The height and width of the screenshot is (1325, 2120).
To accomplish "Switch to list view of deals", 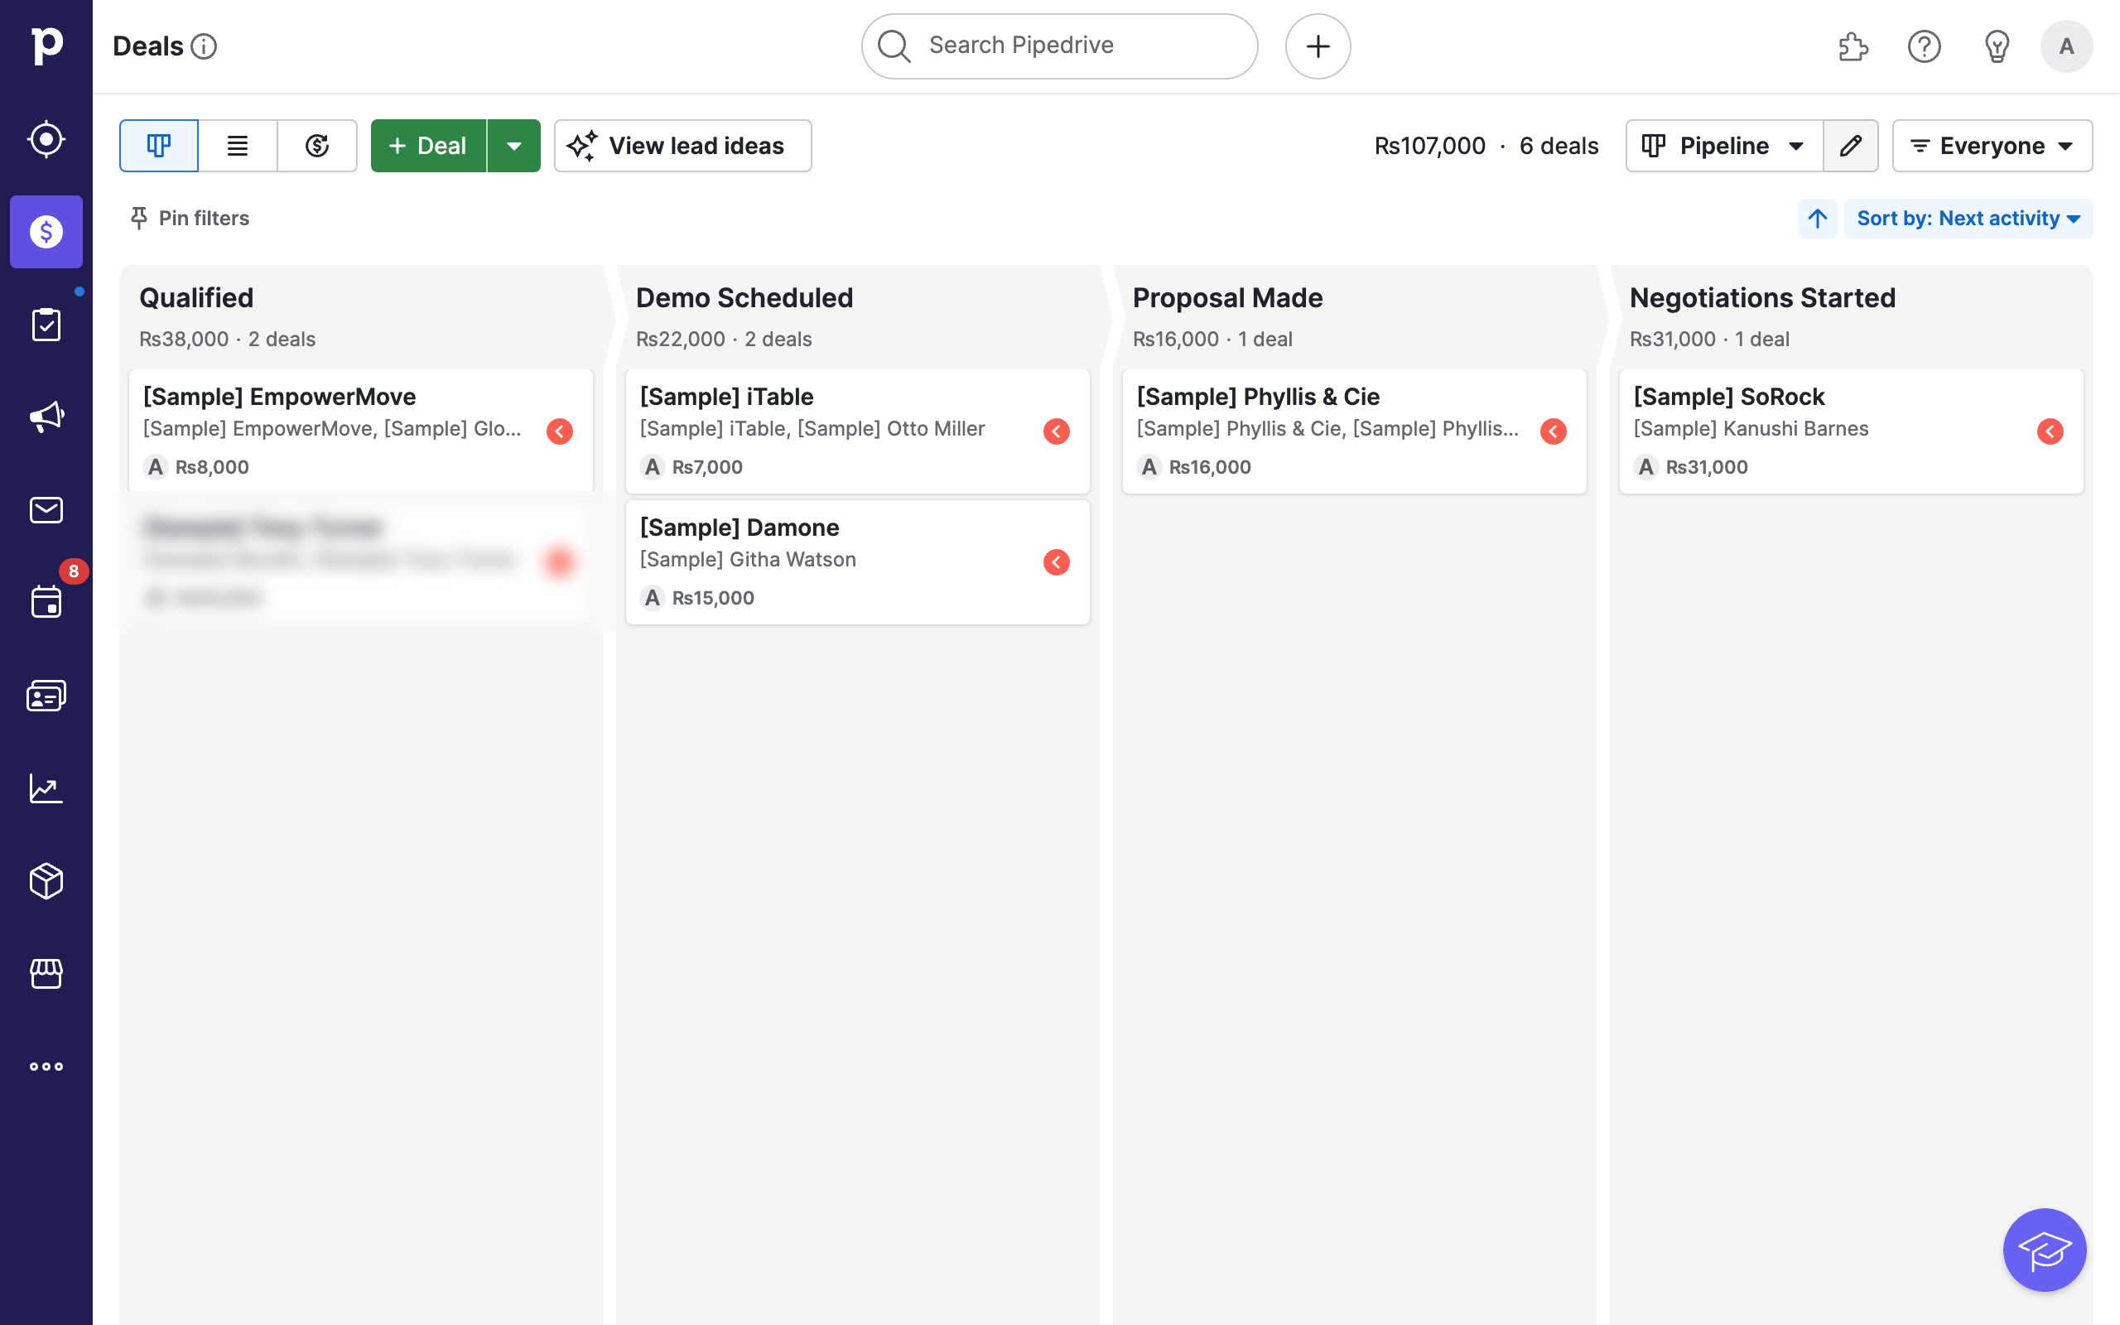I will [x=238, y=146].
